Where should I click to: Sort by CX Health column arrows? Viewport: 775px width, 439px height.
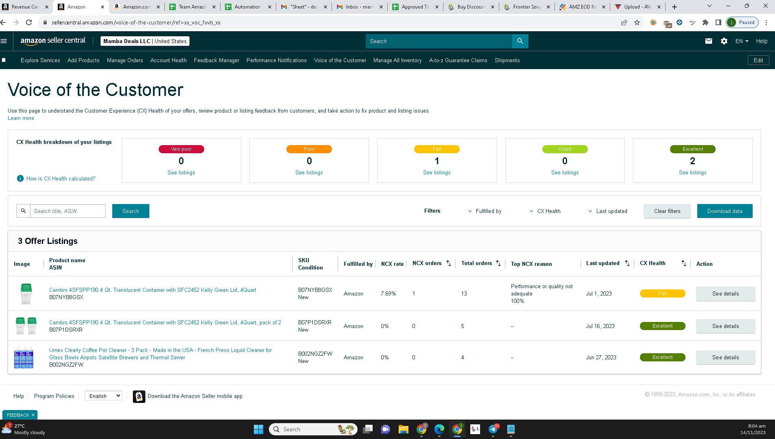pyautogui.click(x=683, y=263)
